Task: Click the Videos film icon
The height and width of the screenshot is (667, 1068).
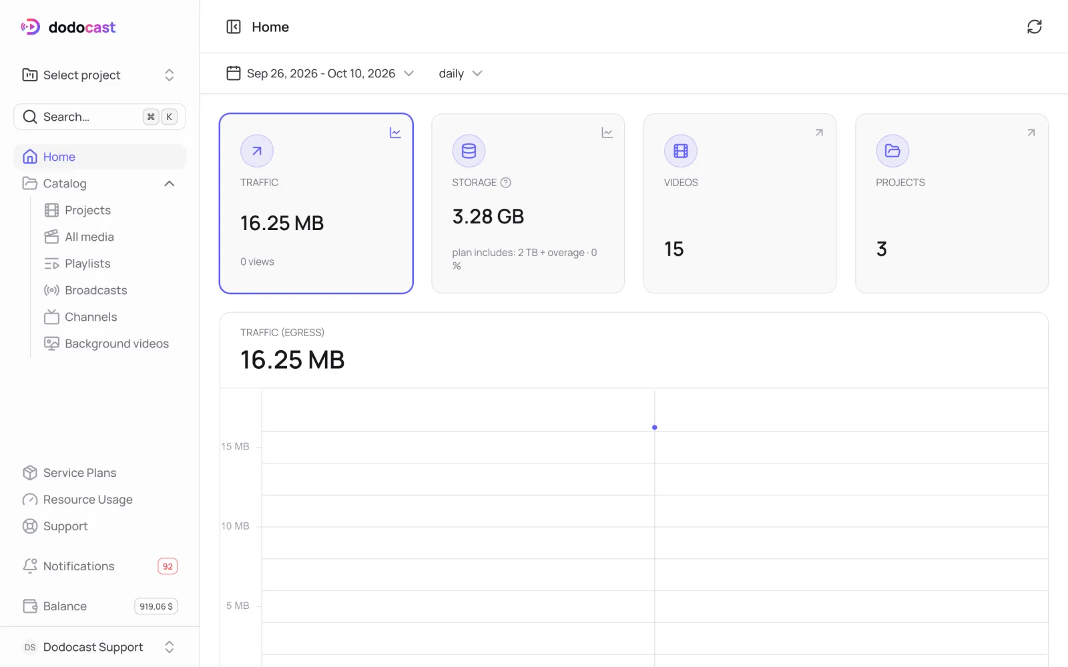Action: pyautogui.click(x=680, y=151)
